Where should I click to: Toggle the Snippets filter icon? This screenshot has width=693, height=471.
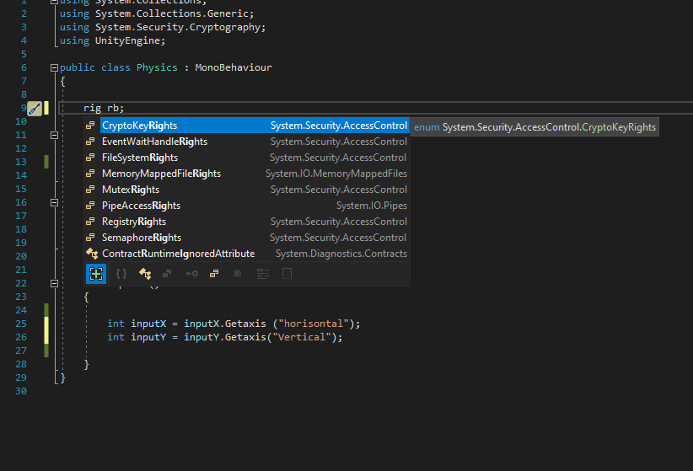[x=287, y=274]
